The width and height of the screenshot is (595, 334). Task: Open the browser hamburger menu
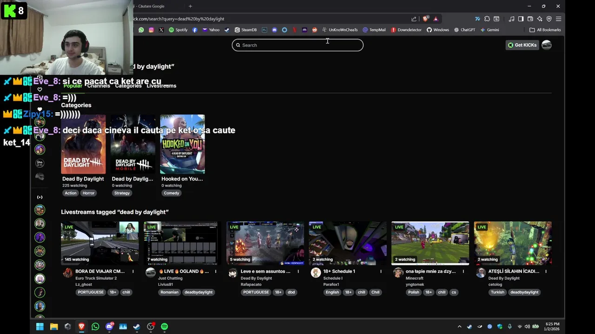coord(558,19)
